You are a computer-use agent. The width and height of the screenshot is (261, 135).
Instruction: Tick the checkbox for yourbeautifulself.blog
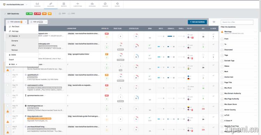tap(8, 127)
